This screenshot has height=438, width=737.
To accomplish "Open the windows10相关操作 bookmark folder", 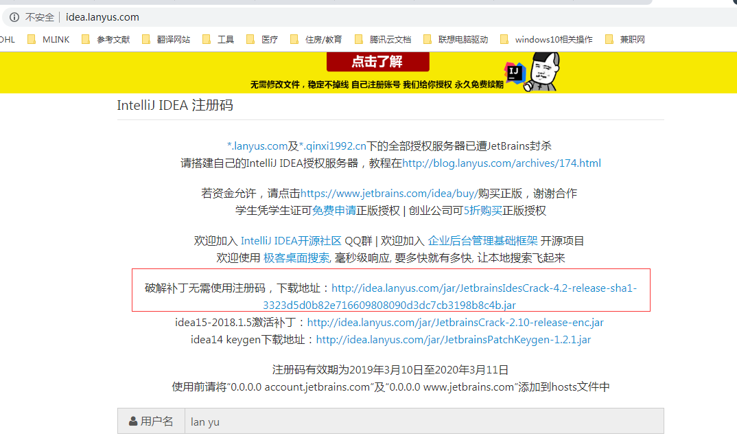I will tap(546, 40).
